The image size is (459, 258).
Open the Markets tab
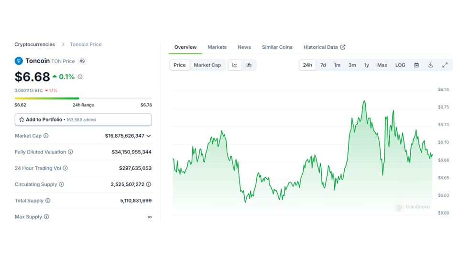point(217,47)
